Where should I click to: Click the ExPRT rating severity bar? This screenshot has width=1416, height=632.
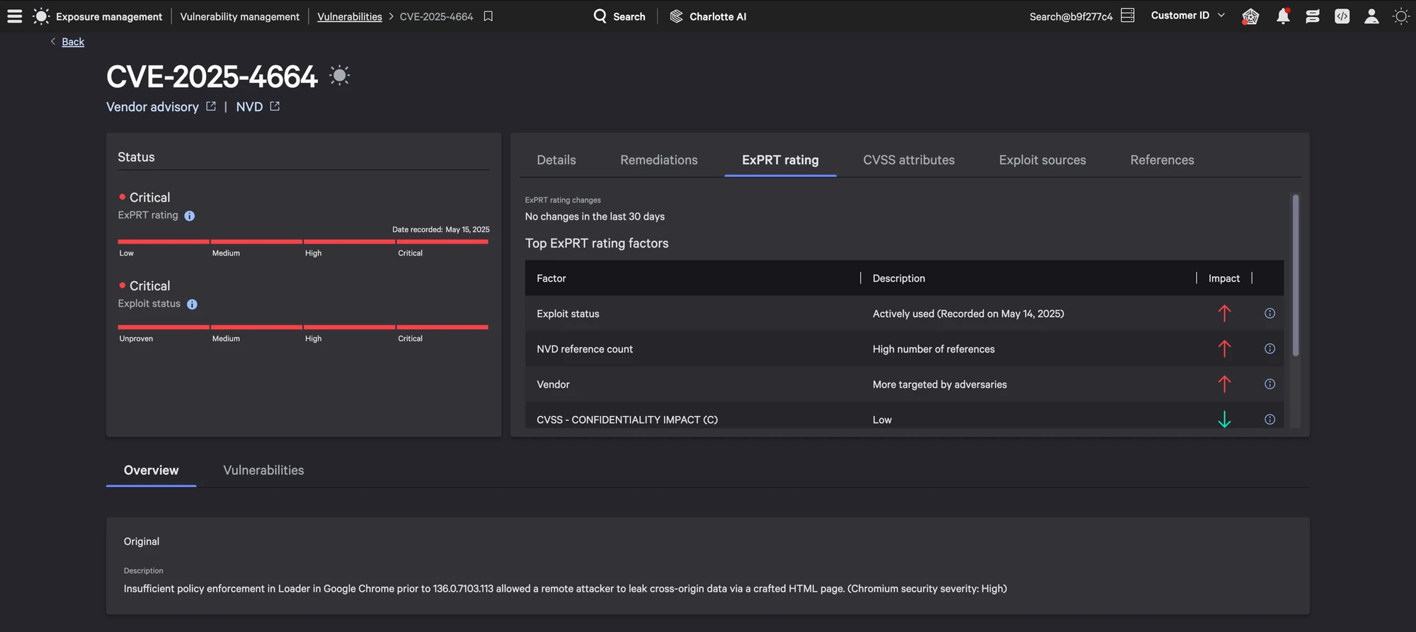coord(303,241)
